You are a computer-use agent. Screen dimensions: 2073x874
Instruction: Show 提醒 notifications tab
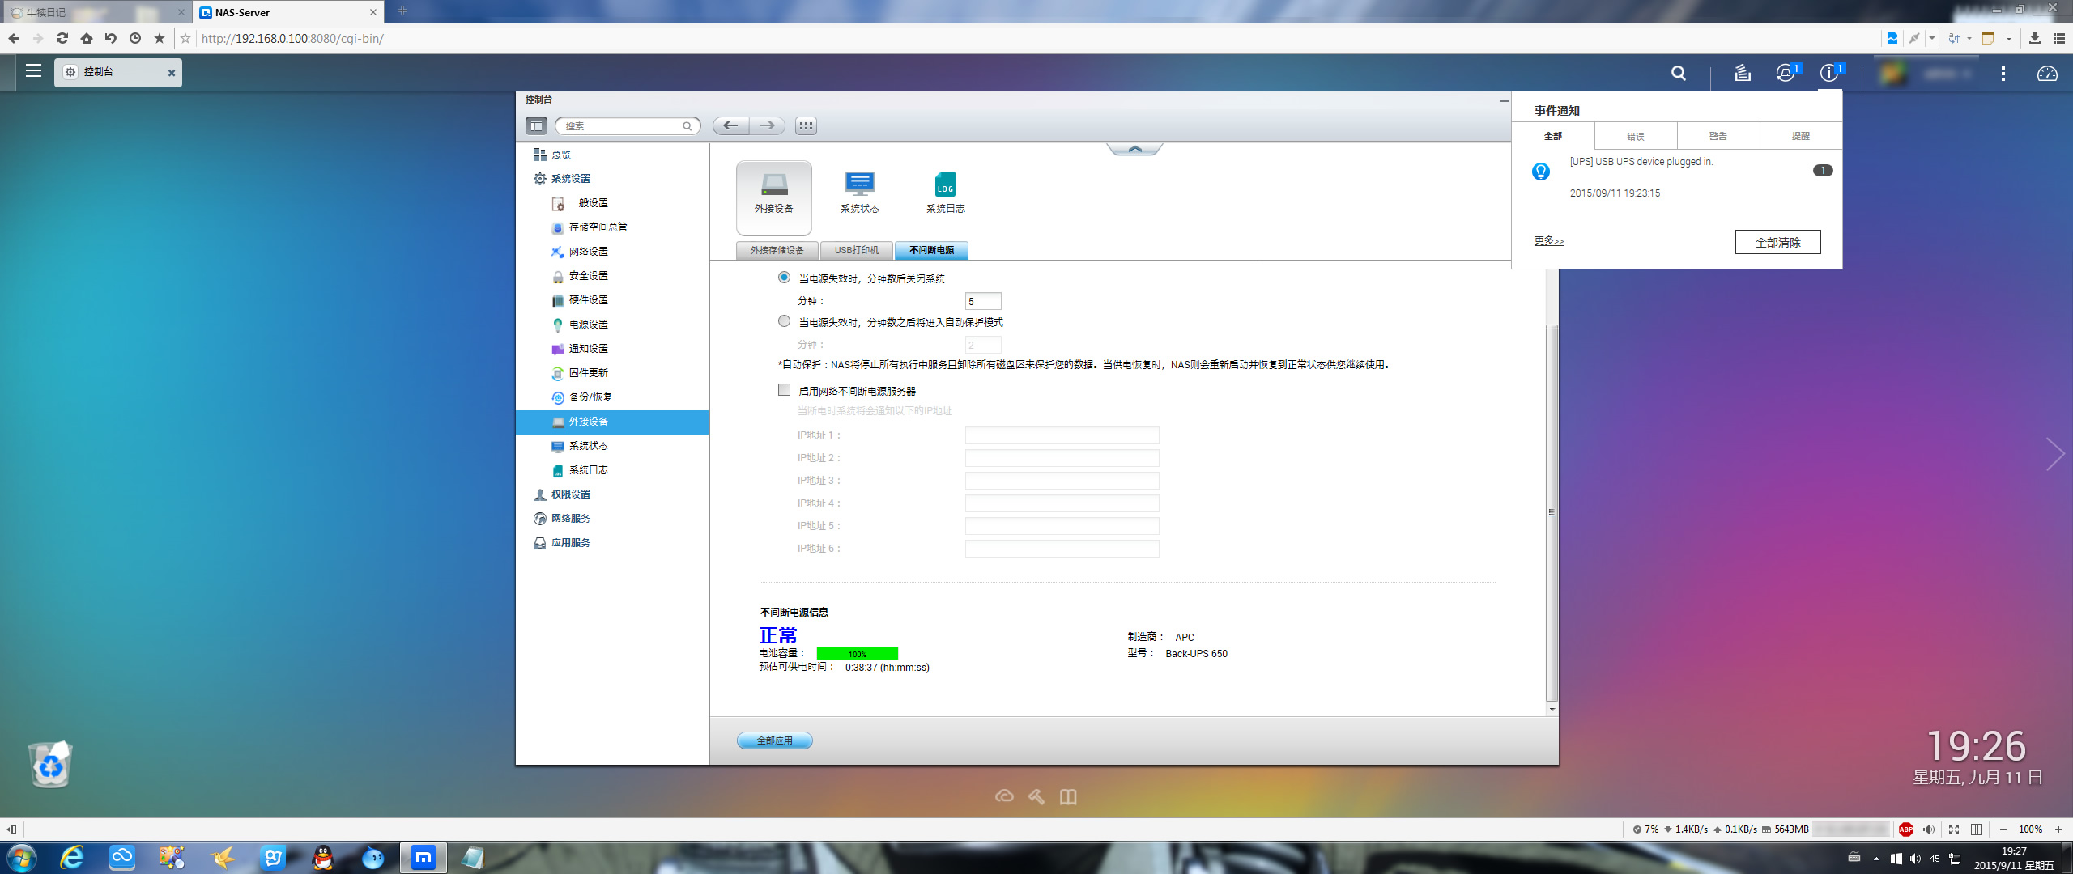pyautogui.click(x=1801, y=136)
